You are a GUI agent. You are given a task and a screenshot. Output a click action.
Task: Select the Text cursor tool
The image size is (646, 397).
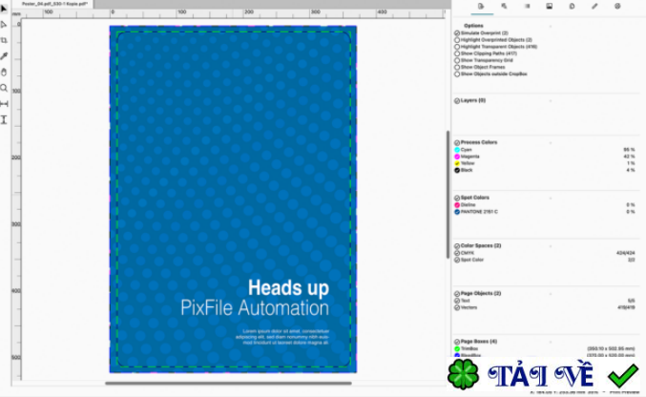[4, 119]
